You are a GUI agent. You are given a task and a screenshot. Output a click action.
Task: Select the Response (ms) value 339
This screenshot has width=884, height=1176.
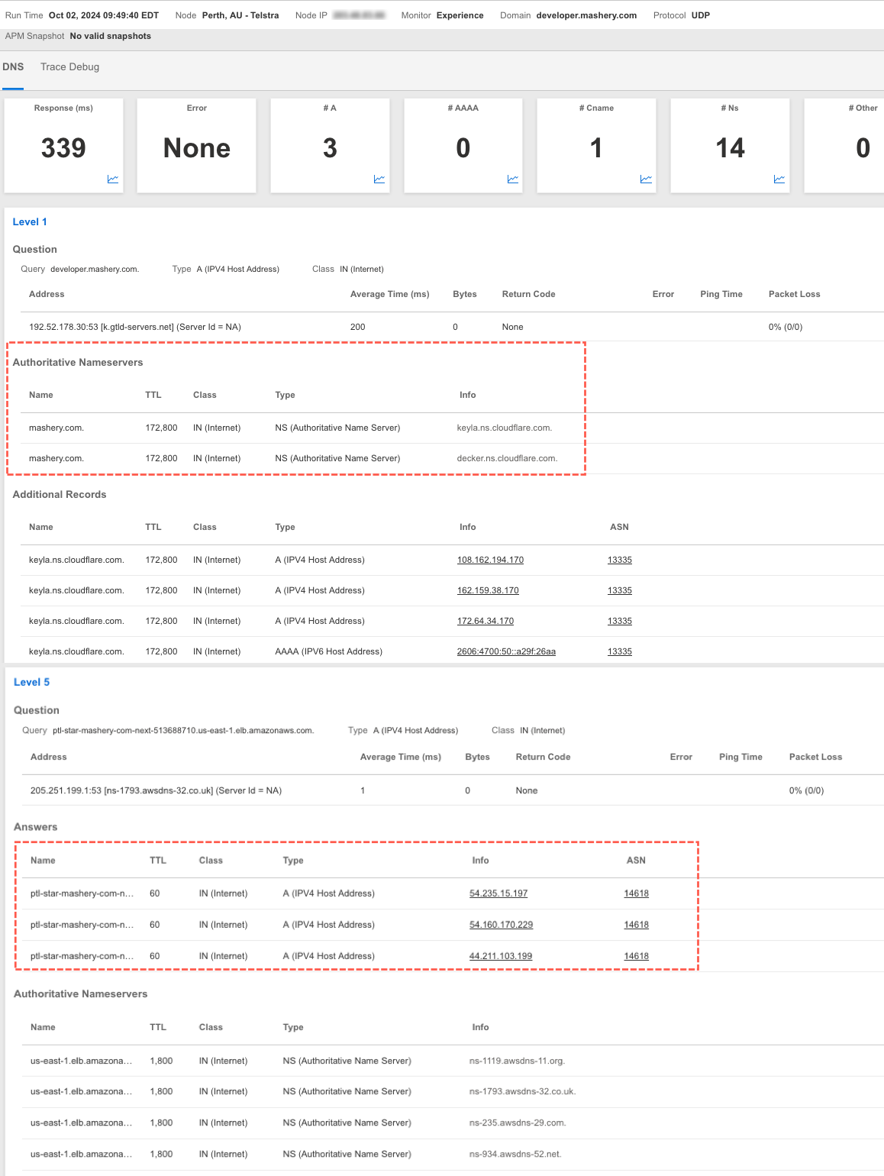click(x=63, y=148)
